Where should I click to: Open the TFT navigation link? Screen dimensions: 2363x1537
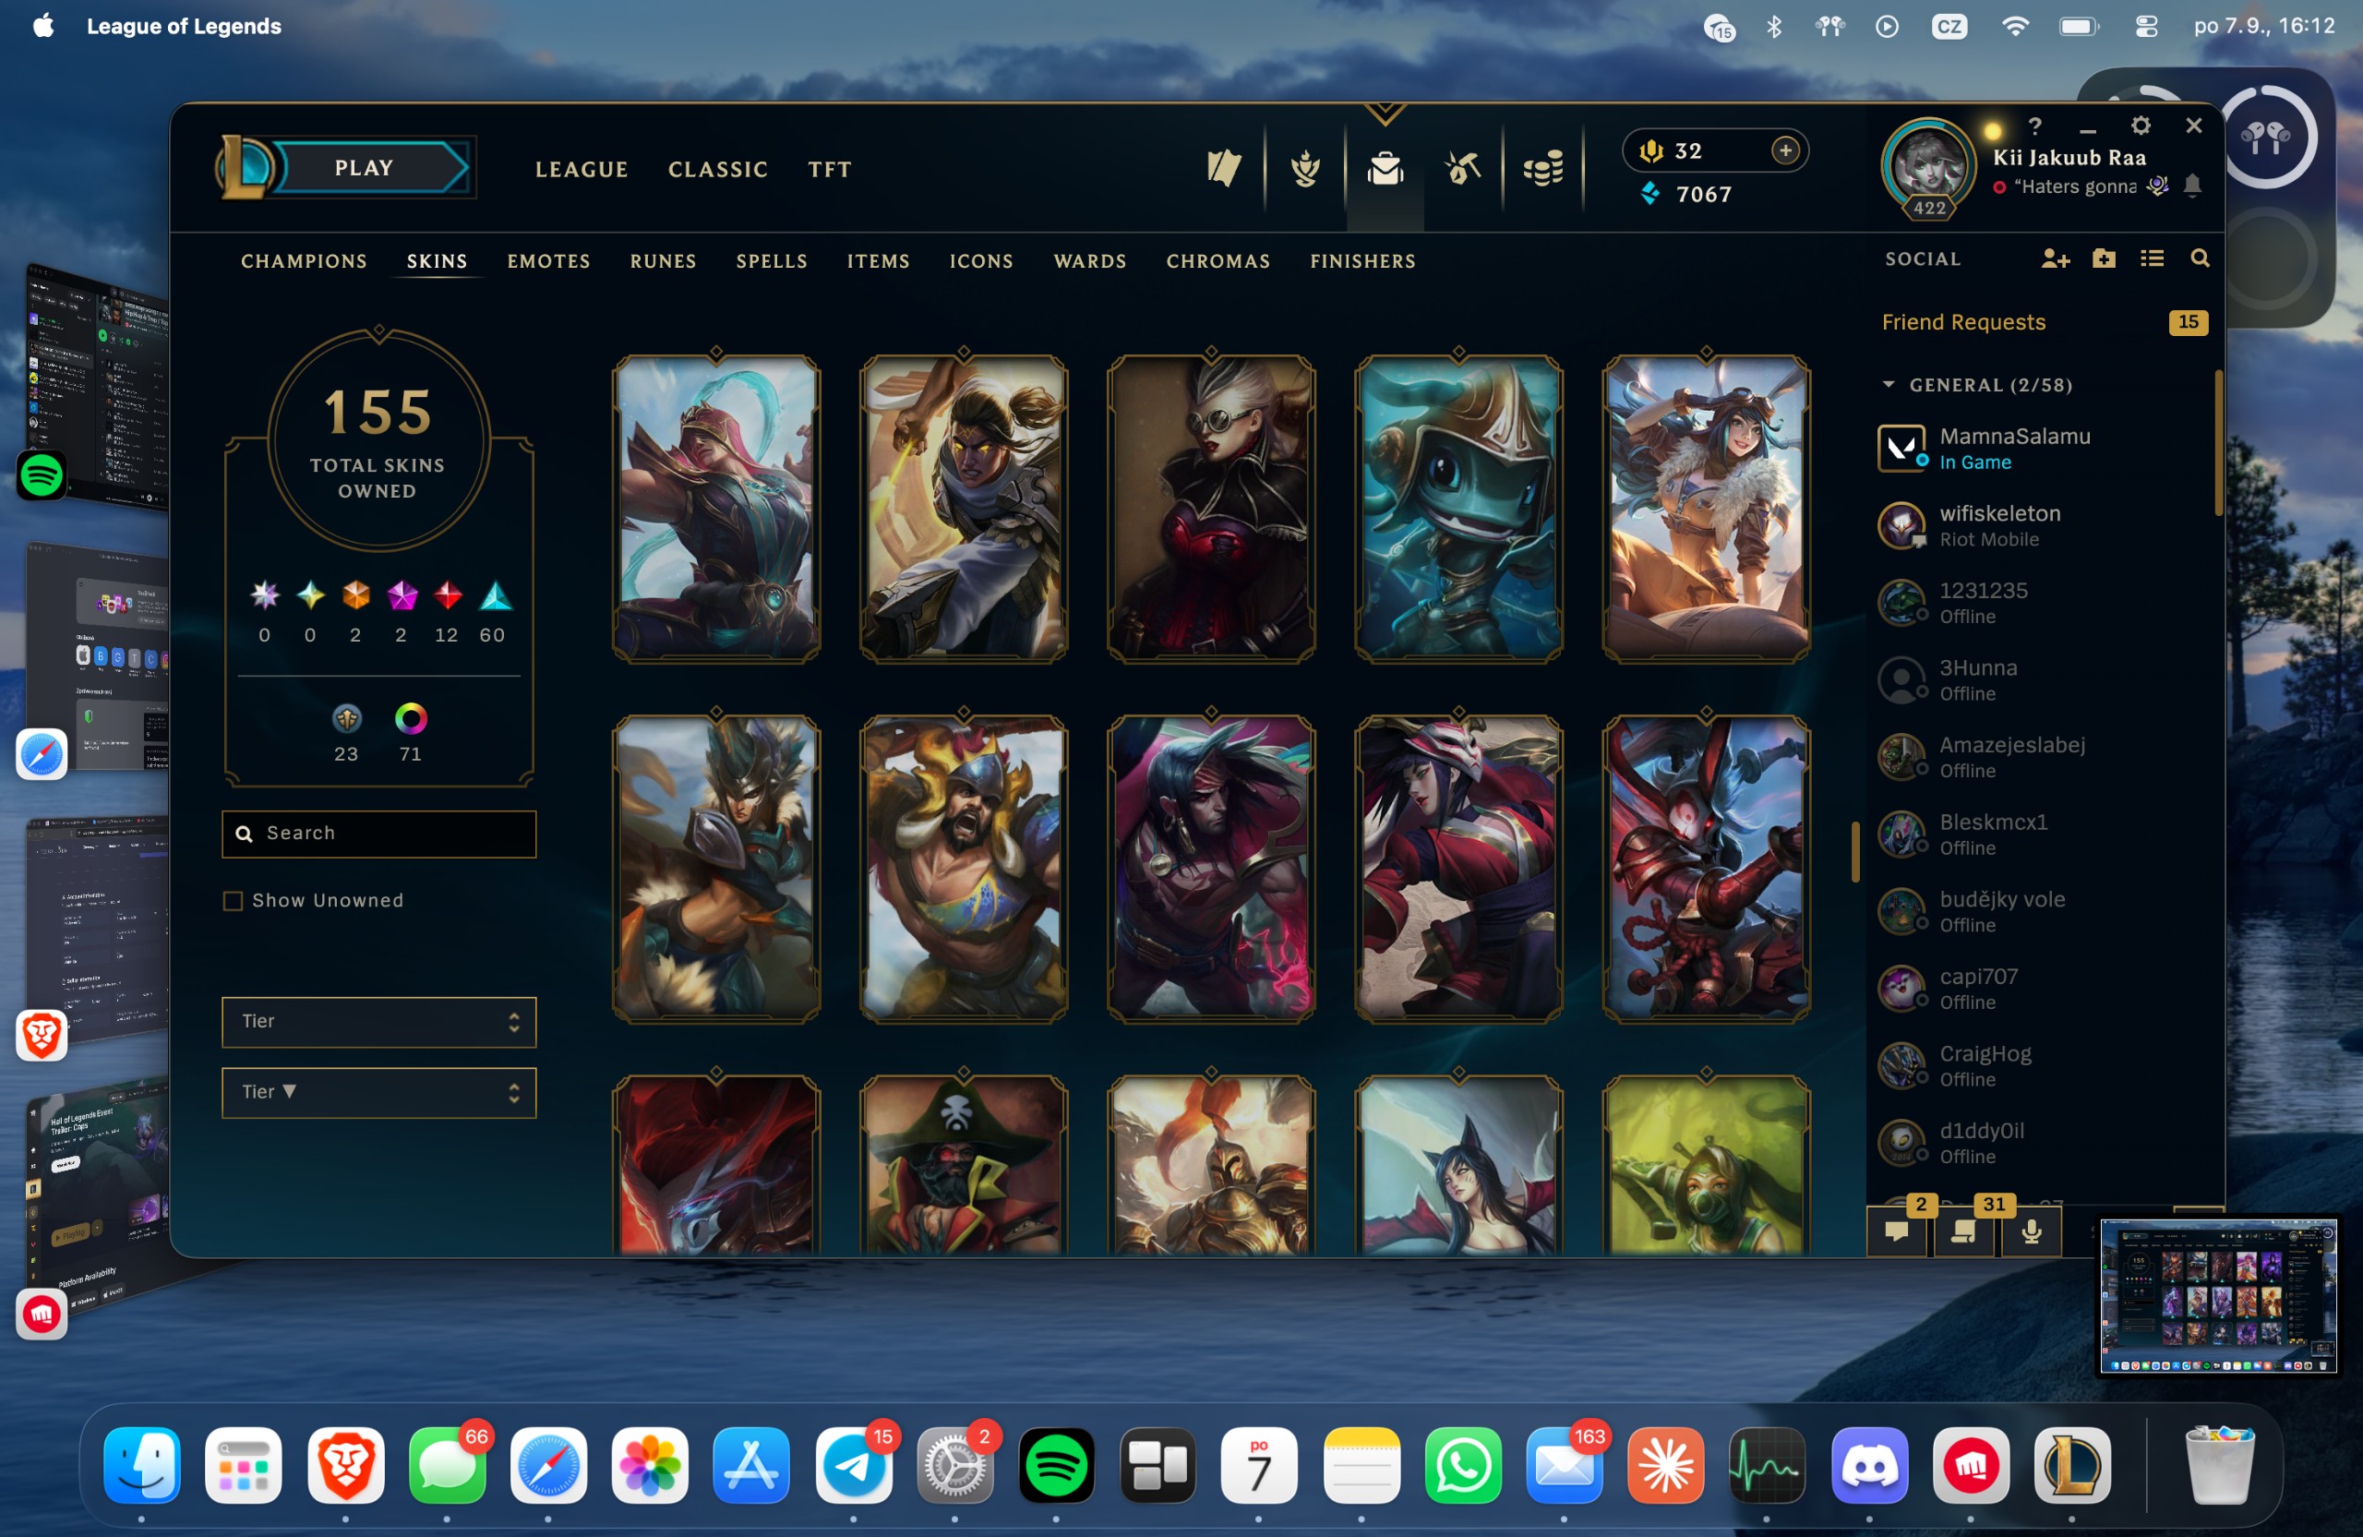(x=829, y=169)
